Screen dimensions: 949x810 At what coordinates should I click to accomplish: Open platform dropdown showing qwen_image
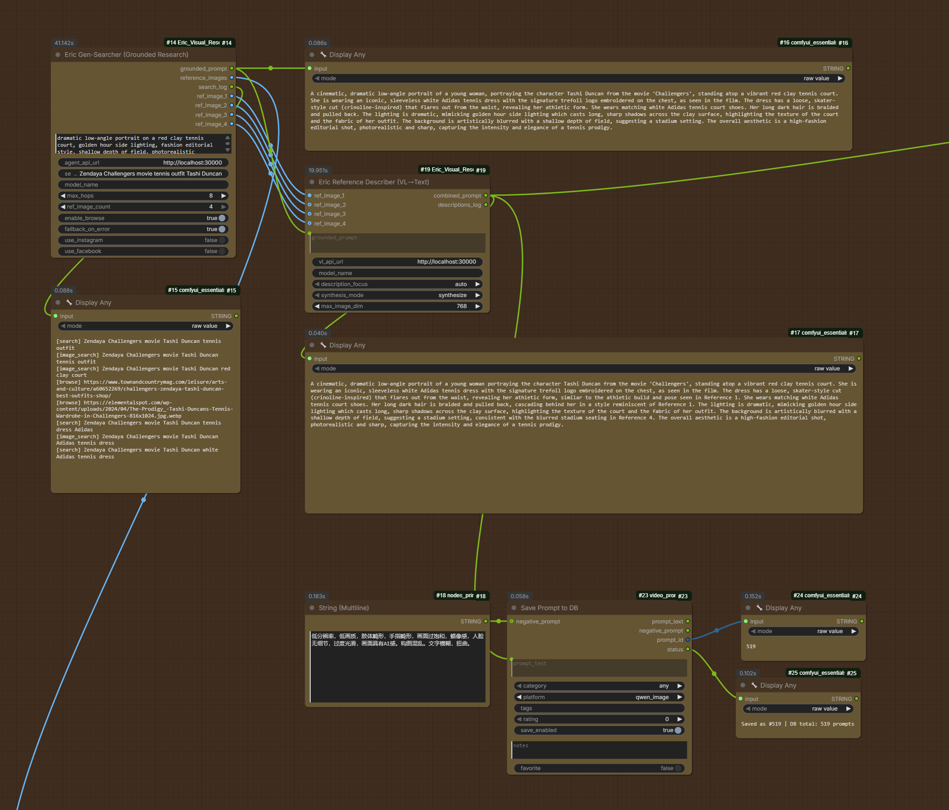pyautogui.click(x=599, y=697)
